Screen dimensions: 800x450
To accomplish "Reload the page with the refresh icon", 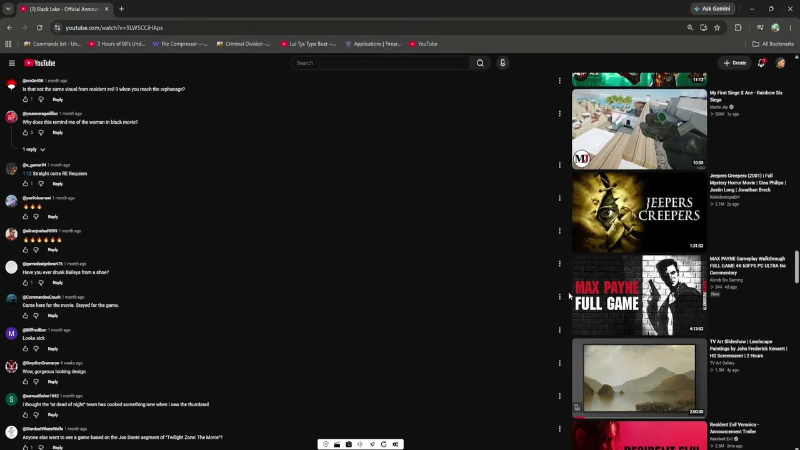I will [39, 27].
